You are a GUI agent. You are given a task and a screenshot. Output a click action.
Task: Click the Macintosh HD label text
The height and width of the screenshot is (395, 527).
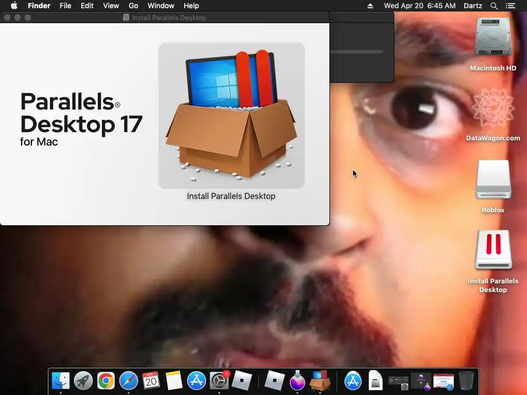(493, 68)
